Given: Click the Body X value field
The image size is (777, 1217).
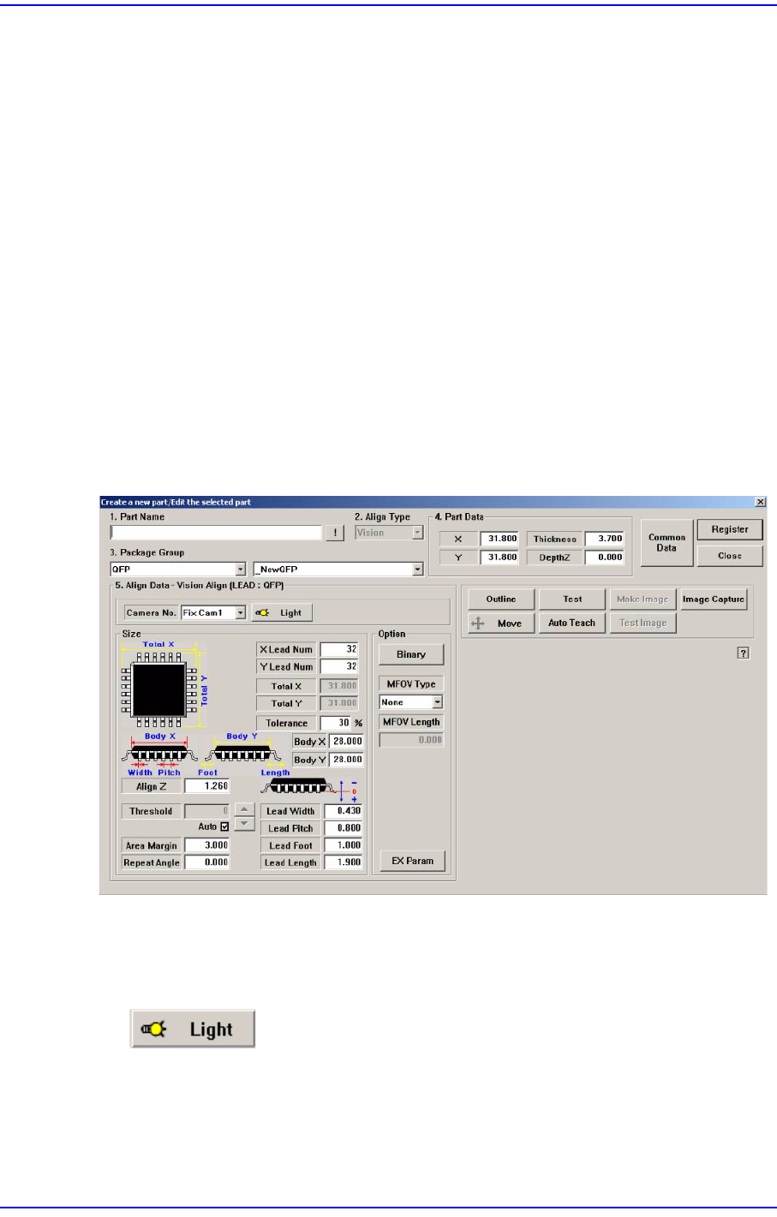Looking at the screenshot, I should click(346, 742).
